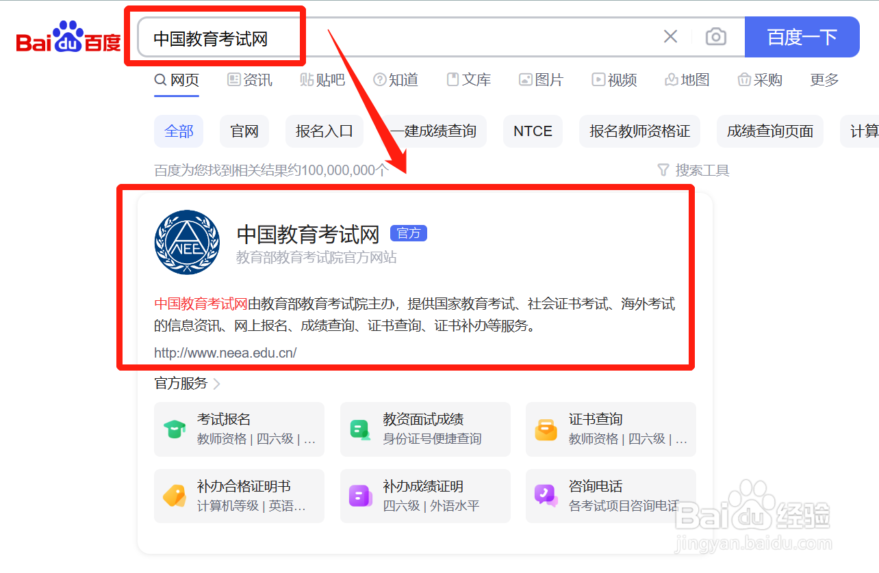Click the purple 补办成绩证明 icon
This screenshot has width=879, height=573.
coord(360,496)
